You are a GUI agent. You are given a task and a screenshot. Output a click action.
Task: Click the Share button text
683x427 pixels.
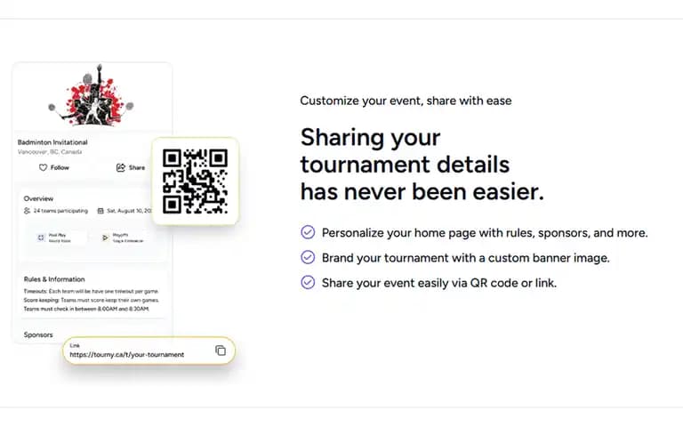click(x=137, y=168)
